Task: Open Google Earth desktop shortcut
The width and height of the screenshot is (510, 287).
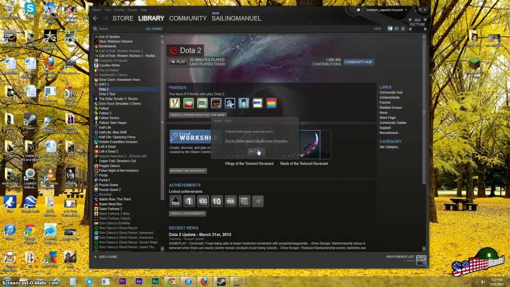Action: click(x=30, y=204)
